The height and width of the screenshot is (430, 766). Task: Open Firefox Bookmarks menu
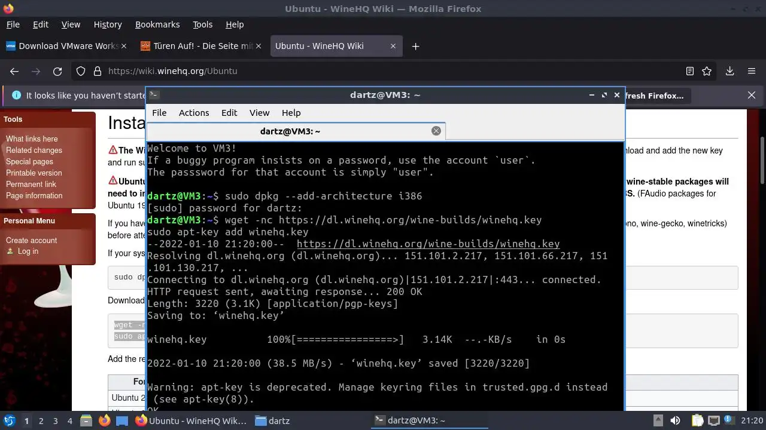(x=157, y=24)
